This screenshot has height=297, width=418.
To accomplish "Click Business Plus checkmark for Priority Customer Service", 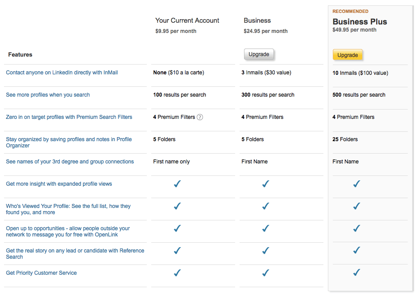I will (x=356, y=272).
